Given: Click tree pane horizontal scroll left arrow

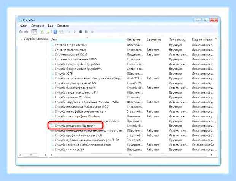Looking at the screenshot, I should pos(20,155).
